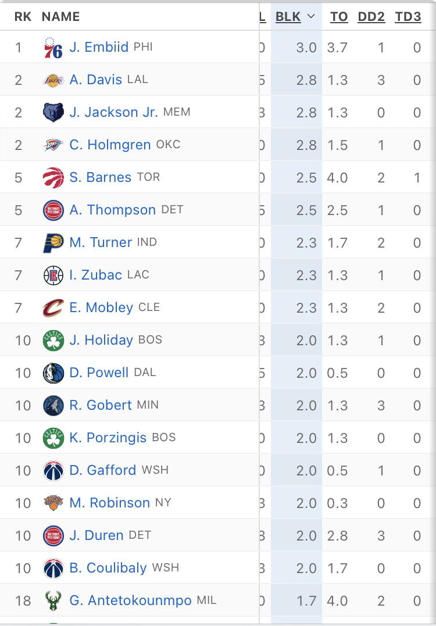Click the Dallas Mavericks logo

pos(53,373)
